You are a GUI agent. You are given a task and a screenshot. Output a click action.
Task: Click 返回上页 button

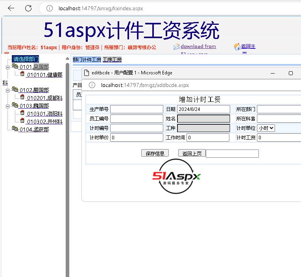[x=192, y=153]
